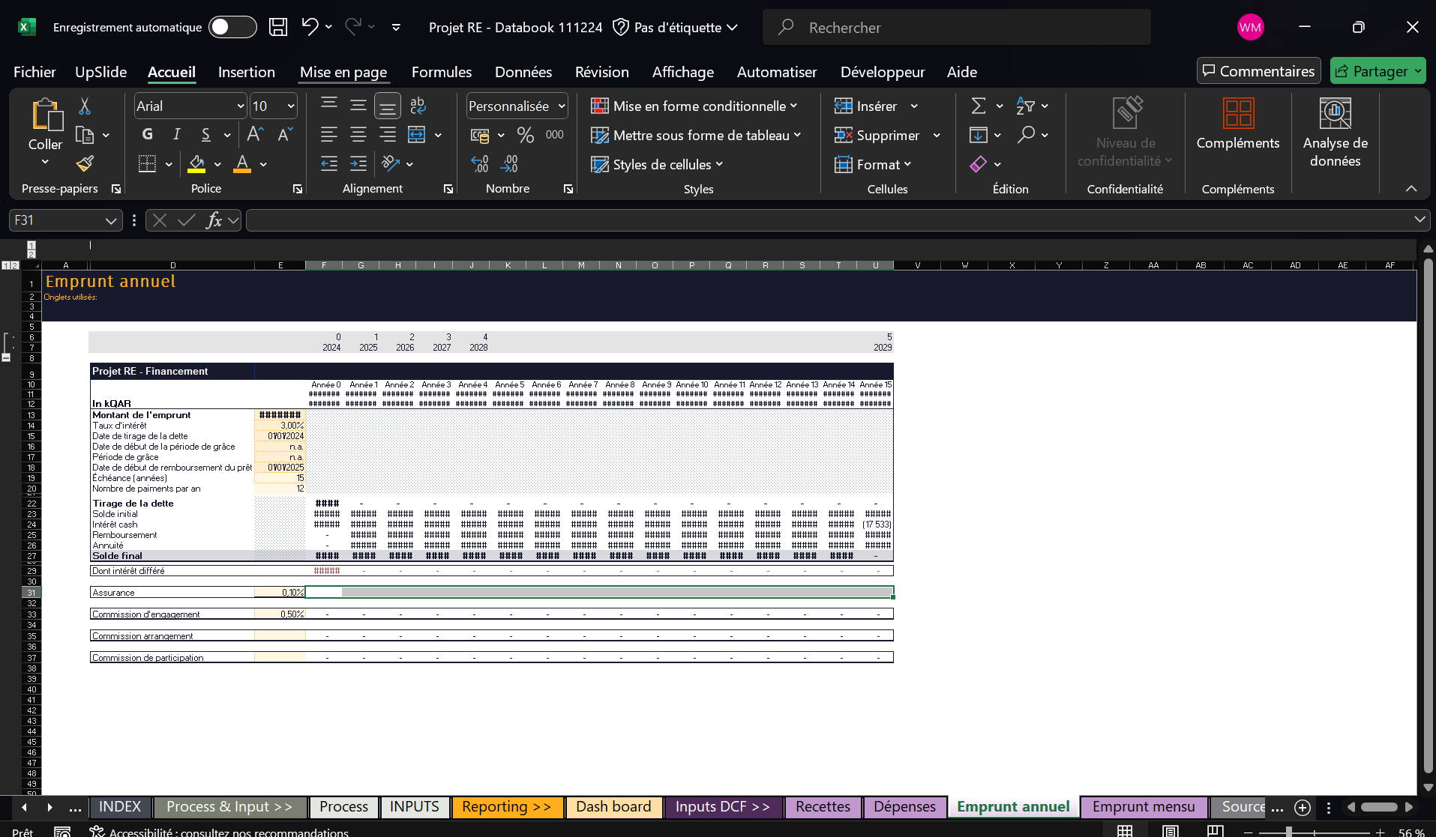This screenshot has width=1436, height=837.
Task: Switch to the Dash board sheet tab
Action: (613, 807)
